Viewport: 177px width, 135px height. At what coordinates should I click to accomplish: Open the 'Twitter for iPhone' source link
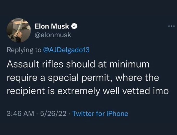click(x=100, y=114)
